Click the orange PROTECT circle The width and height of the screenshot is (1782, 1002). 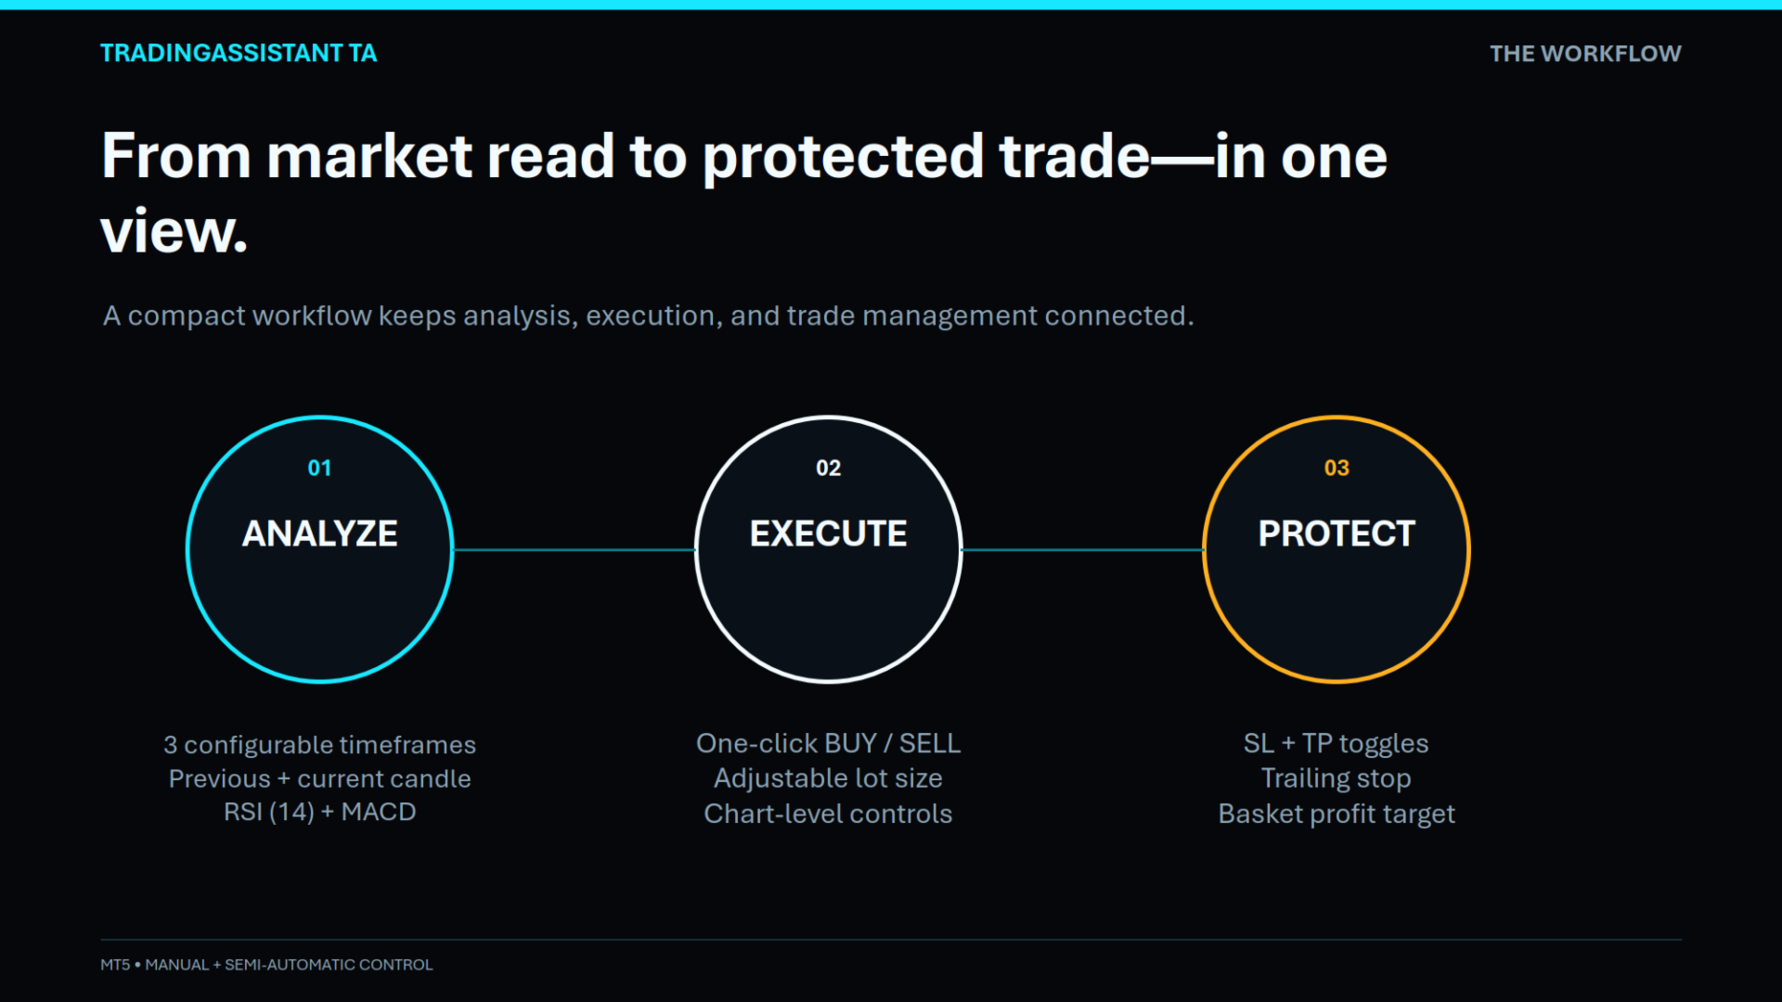coord(1336,549)
